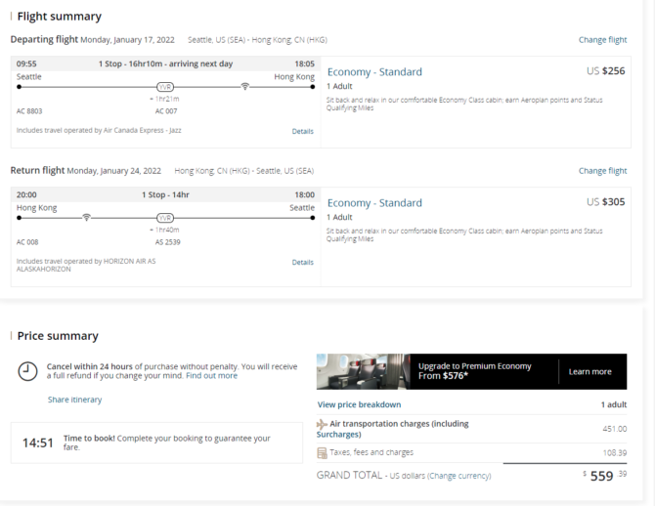The image size is (655, 506).
Task: Open Details for the departing Seattle flight
Action: tap(302, 131)
